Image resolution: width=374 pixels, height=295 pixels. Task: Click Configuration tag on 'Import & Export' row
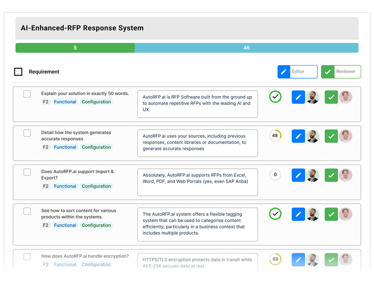[x=96, y=186]
